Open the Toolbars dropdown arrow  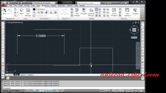click(x=135, y=15)
